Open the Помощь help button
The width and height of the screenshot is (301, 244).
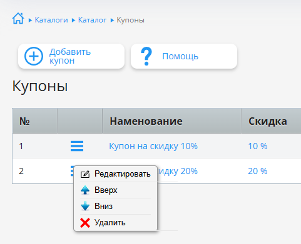(x=184, y=56)
